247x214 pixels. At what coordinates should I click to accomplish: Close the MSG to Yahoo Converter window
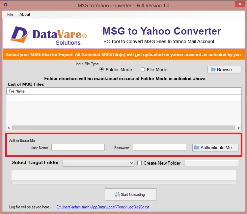click(240, 4)
